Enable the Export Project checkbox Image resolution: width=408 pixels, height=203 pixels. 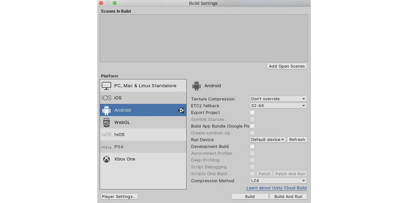[x=252, y=112]
